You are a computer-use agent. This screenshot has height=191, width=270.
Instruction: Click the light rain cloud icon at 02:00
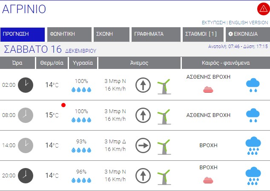point(253,85)
